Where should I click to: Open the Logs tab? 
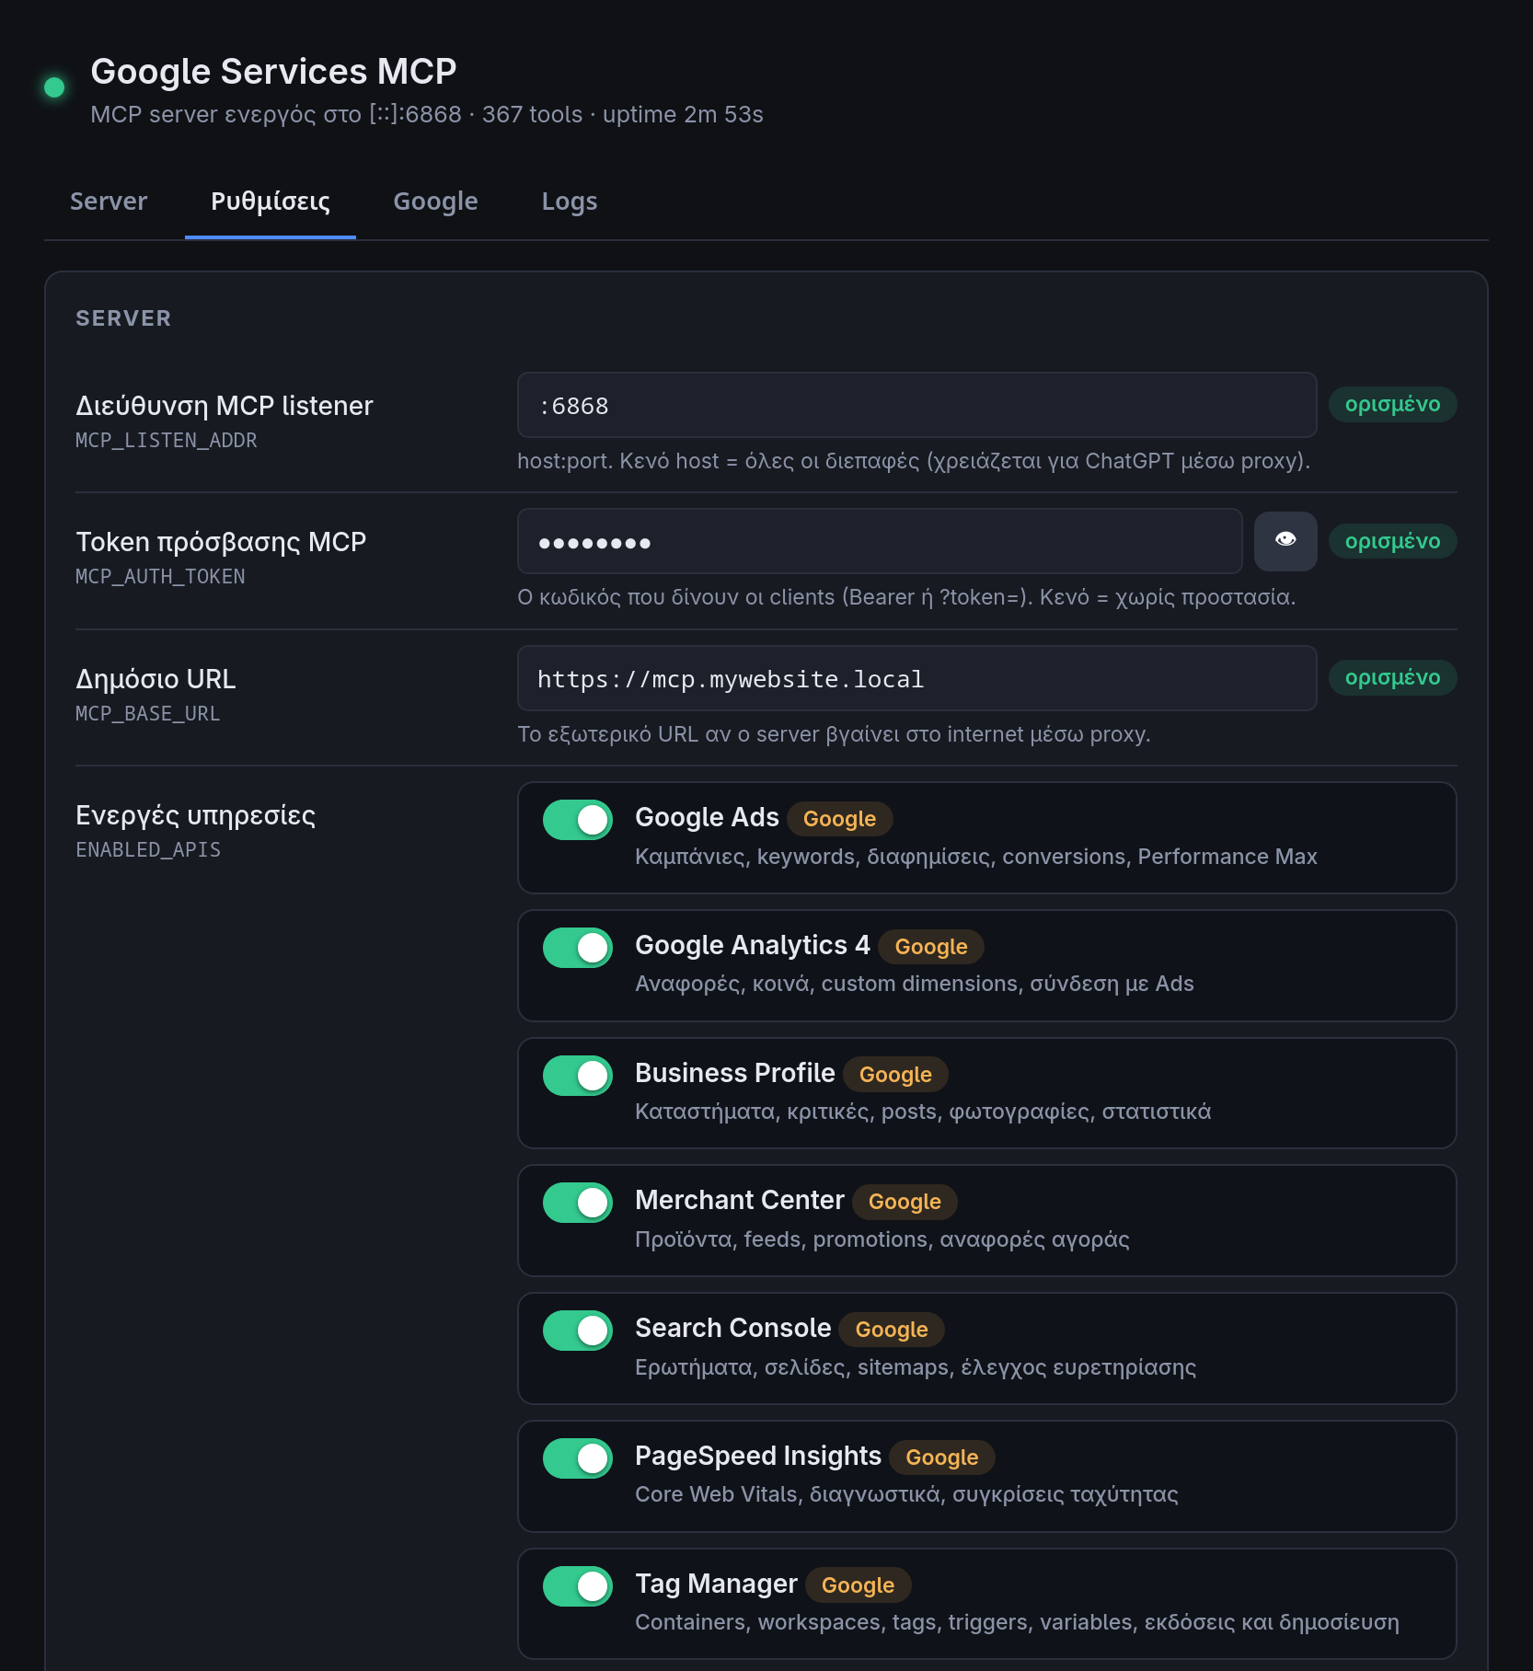click(570, 202)
